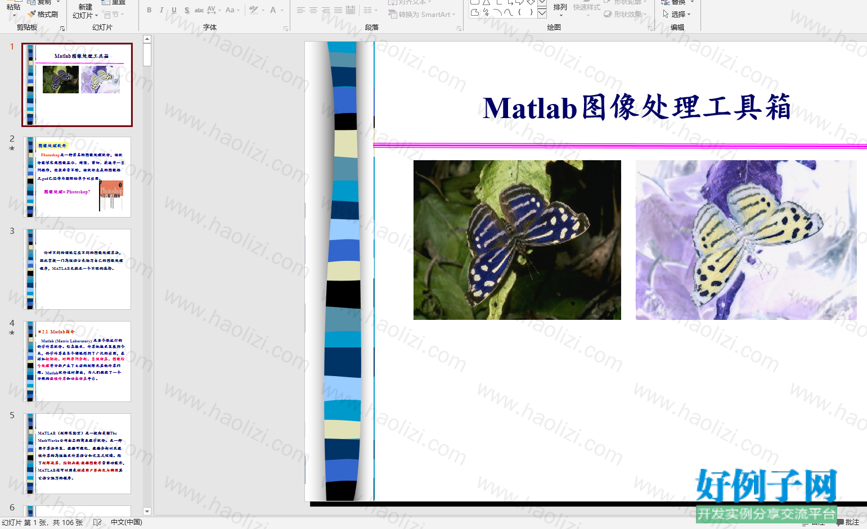Select slide 4 thumbnail '2.1 Matlab简介'

(x=78, y=361)
